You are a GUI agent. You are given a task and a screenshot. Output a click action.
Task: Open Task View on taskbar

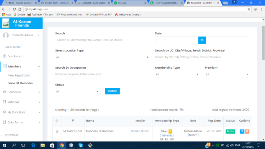23,145
